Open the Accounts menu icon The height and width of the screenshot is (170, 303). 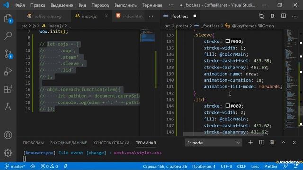8,135
